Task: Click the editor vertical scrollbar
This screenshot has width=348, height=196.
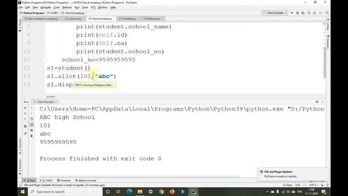Action: [x=324, y=62]
